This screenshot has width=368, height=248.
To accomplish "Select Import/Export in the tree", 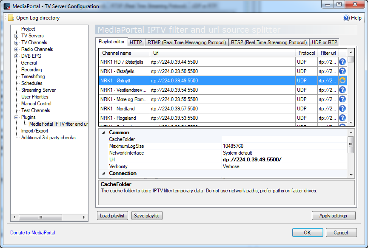I will click(x=35, y=131).
